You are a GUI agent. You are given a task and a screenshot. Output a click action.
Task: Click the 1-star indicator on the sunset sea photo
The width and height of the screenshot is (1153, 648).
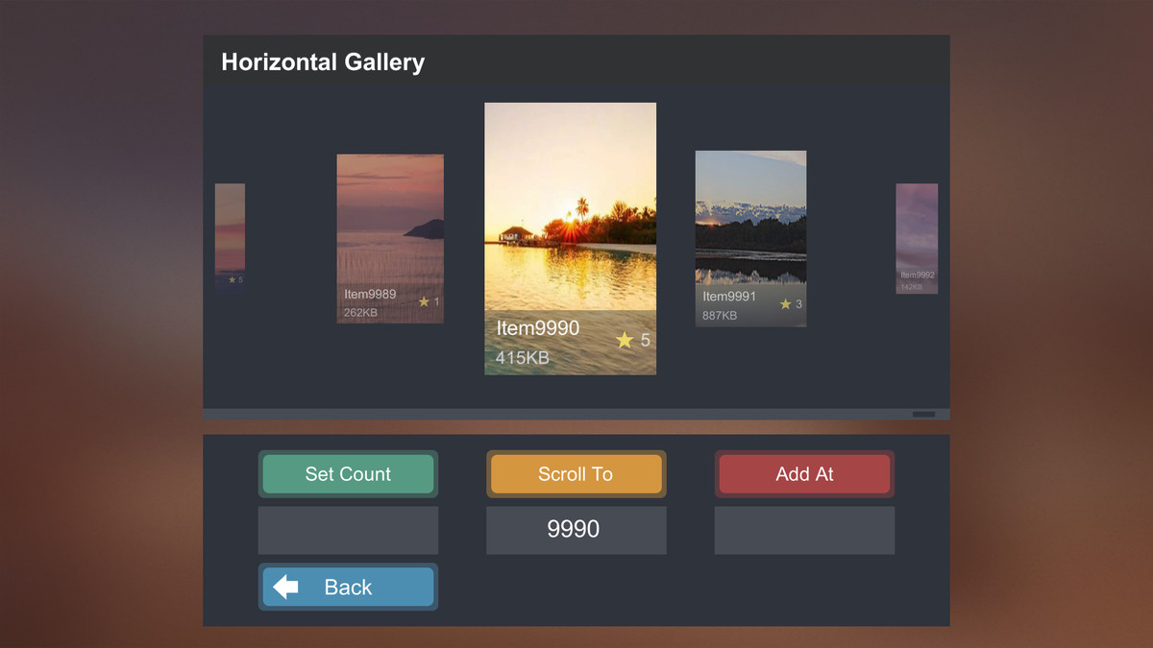424,301
